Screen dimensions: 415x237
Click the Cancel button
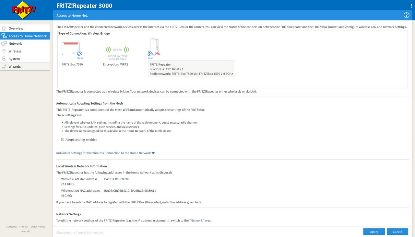(397, 231)
